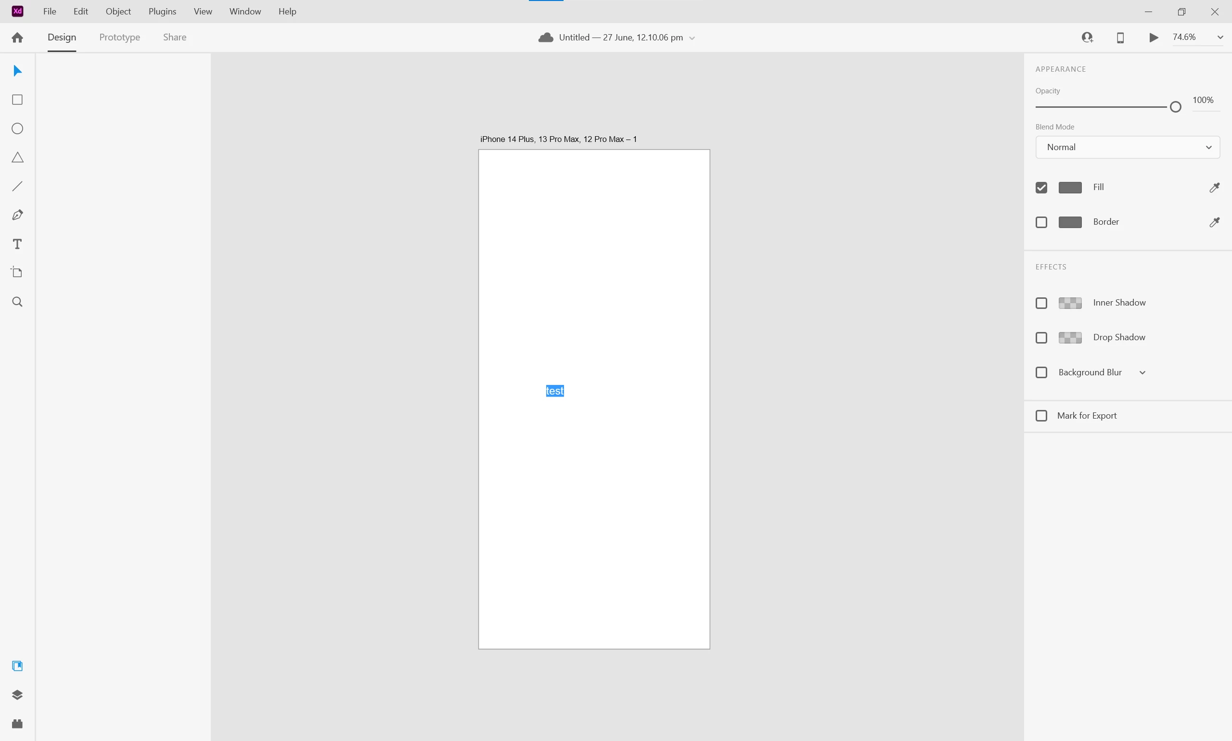Image resolution: width=1232 pixels, height=741 pixels.
Task: Click the document title Untitled
Action: tap(620, 38)
